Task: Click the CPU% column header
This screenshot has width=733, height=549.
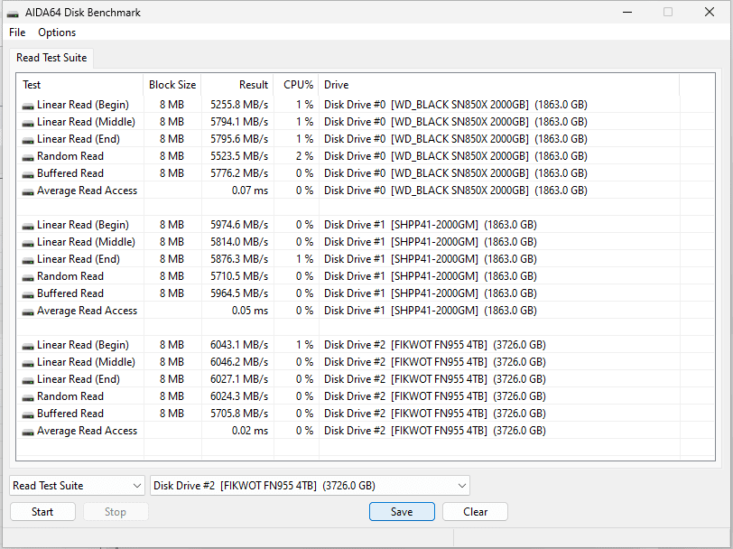Action: [296, 85]
